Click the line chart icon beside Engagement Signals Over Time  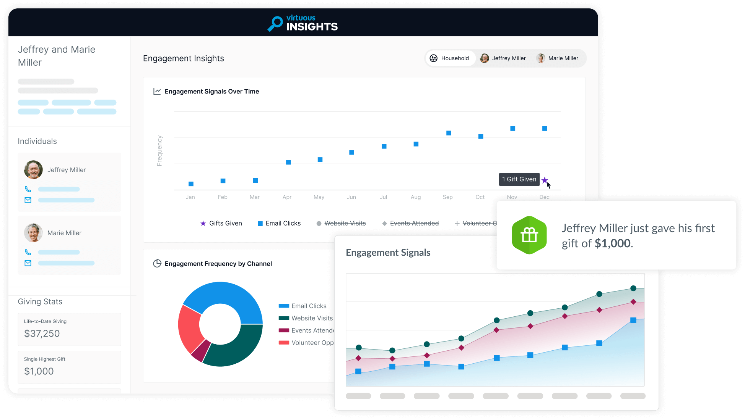[x=157, y=91]
